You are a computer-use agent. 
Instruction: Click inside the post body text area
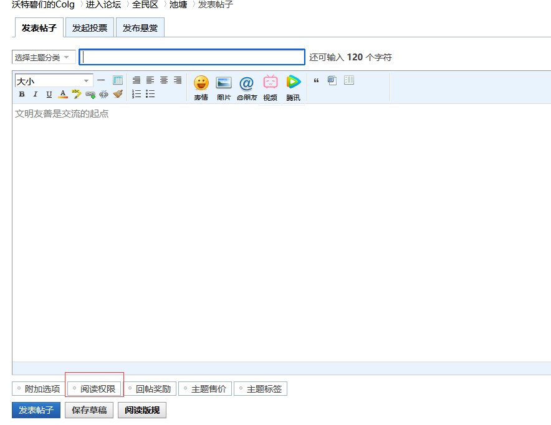(x=281, y=232)
